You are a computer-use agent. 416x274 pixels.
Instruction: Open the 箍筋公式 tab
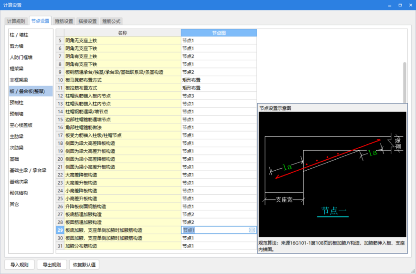point(111,21)
